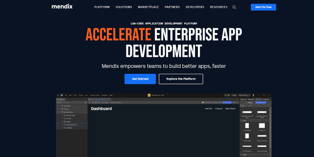Collapse the MyFirstModule node

point(58,112)
